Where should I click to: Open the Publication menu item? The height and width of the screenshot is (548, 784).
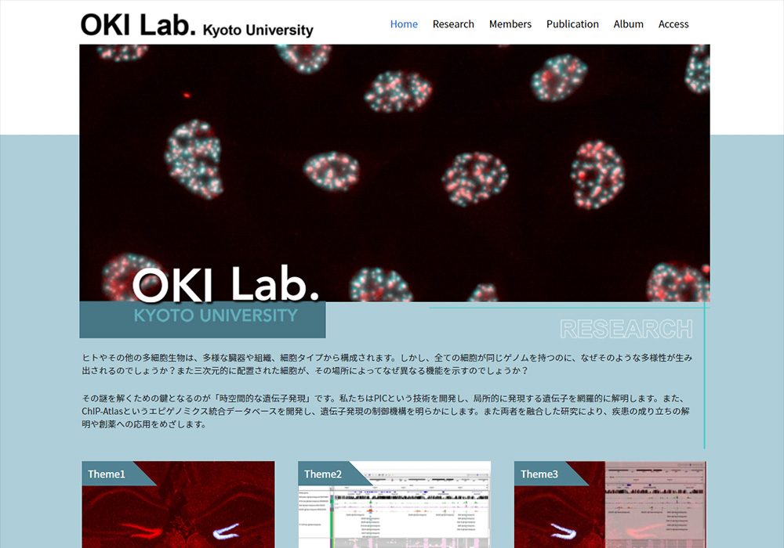[572, 24]
